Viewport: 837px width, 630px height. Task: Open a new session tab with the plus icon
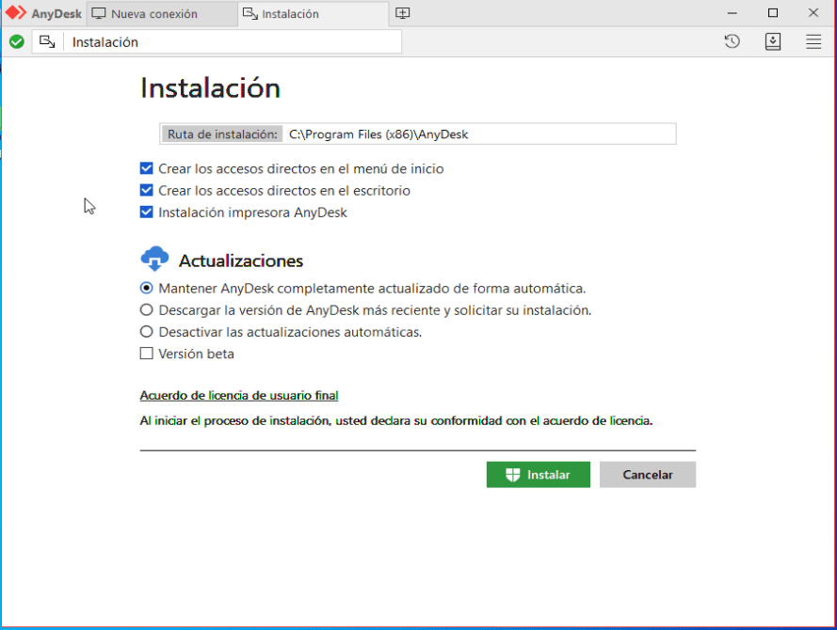pyautogui.click(x=402, y=13)
